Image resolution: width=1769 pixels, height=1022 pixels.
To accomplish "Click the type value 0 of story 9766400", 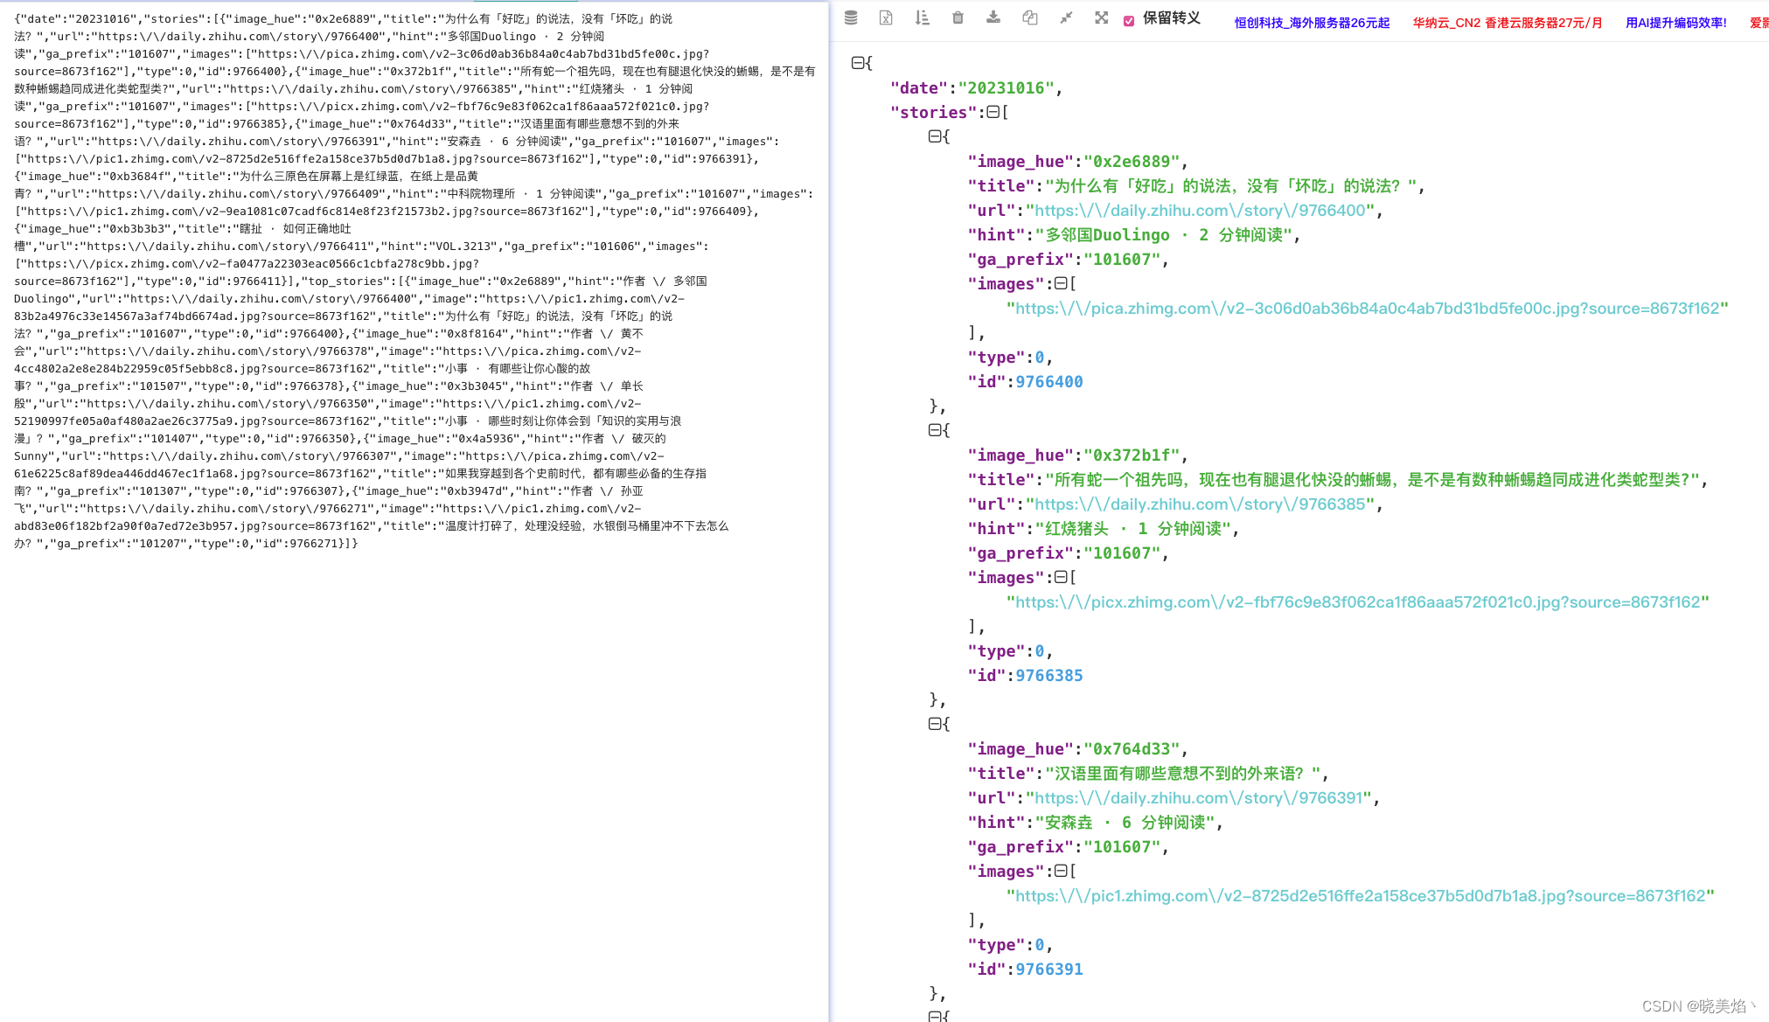I will pyautogui.click(x=1040, y=358).
